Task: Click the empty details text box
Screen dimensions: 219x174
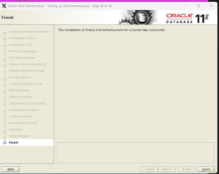Action: (135, 153)
